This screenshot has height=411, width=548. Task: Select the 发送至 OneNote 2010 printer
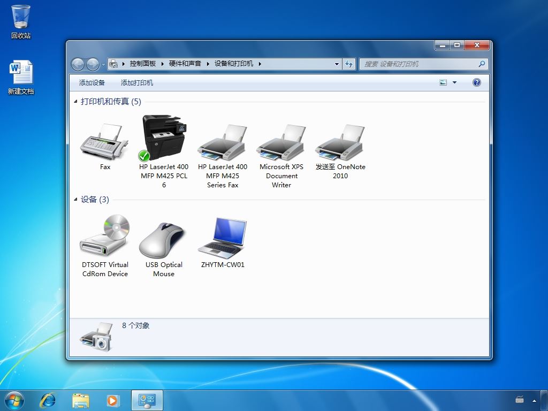coord(340,142)
